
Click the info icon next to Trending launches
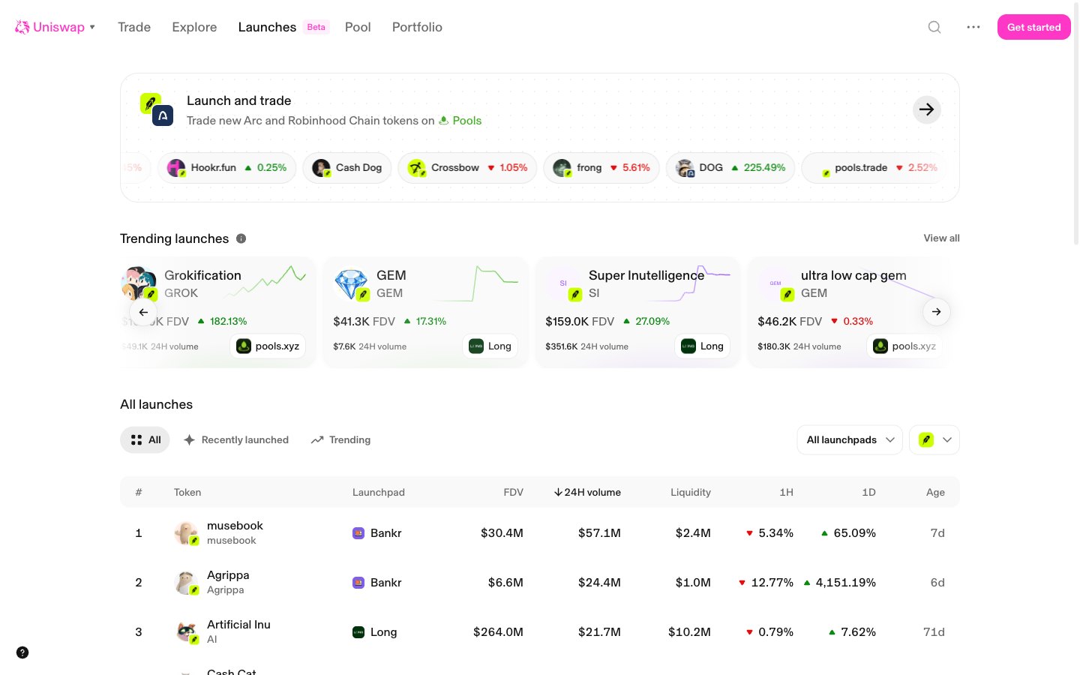(241, 238)
